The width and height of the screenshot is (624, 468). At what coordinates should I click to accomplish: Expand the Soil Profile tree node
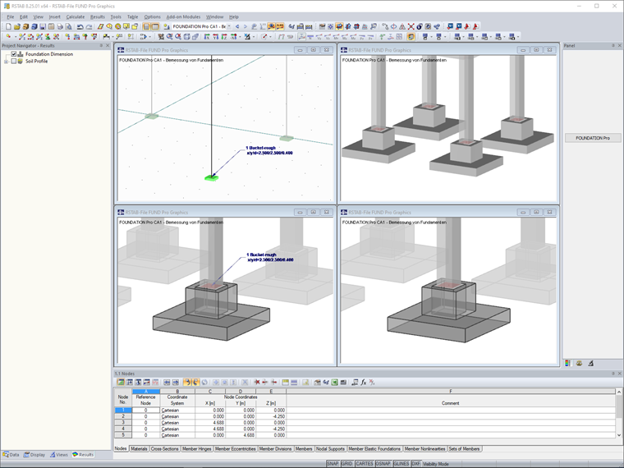(6, 61)
